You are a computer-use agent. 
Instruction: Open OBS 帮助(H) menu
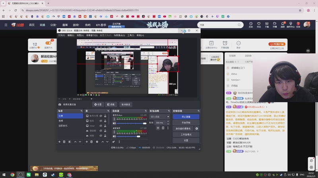pyautogui.click(x=140, y=35)
